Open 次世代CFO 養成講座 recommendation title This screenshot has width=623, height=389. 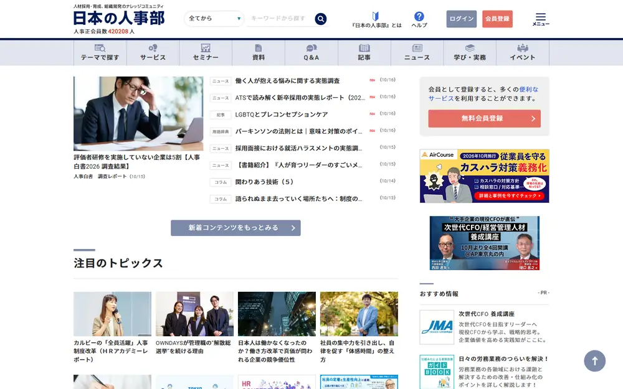point(487,314)
